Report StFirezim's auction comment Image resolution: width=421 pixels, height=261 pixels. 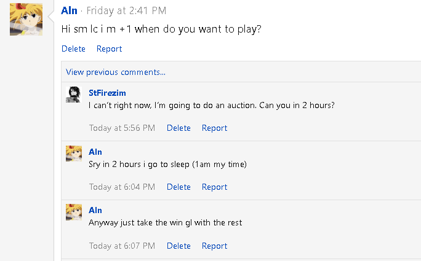214,128
